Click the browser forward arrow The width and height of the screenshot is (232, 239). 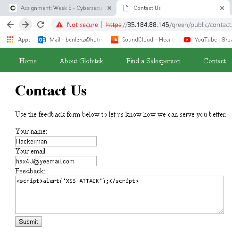25,25
